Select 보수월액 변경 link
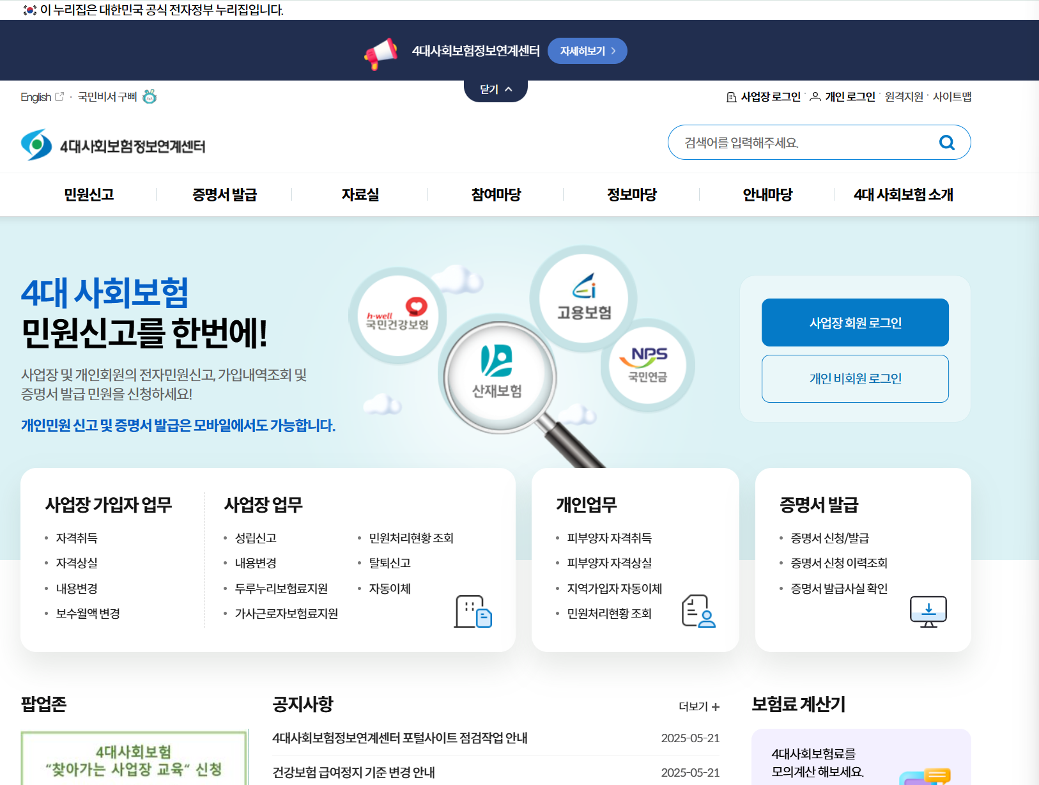This screenshot has width=1039, height=785. 88,614
